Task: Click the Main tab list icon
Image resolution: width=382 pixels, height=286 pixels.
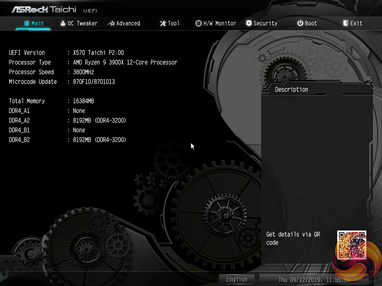Action: [x=26, y=23]
